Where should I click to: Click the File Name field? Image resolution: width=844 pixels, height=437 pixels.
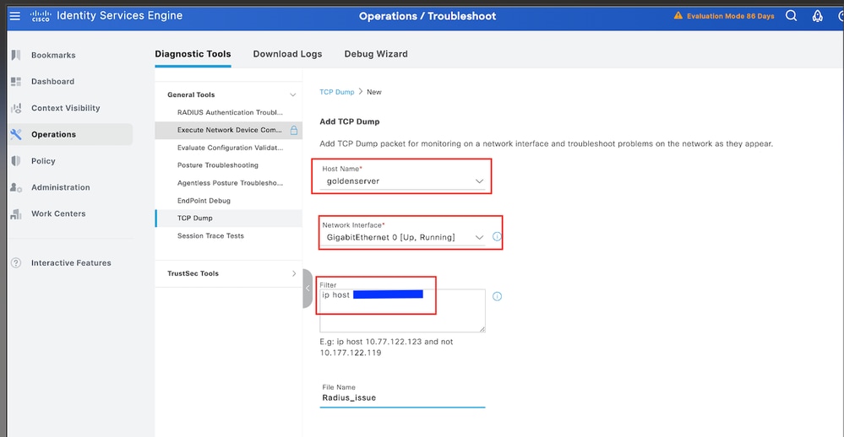[403, 397]
